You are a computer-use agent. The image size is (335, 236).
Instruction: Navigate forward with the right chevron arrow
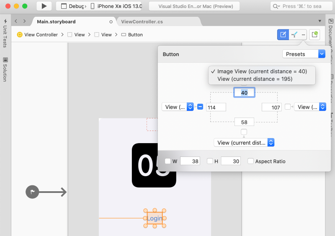point(24,21)
